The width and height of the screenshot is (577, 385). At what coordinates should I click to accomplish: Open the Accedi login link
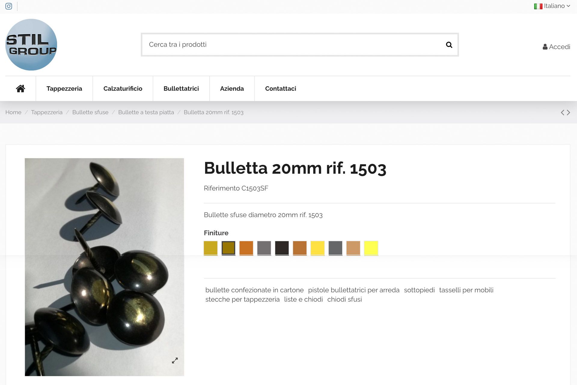tap(556, 47)
